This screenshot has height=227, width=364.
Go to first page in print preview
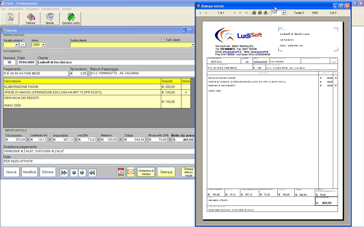[200, 13]
